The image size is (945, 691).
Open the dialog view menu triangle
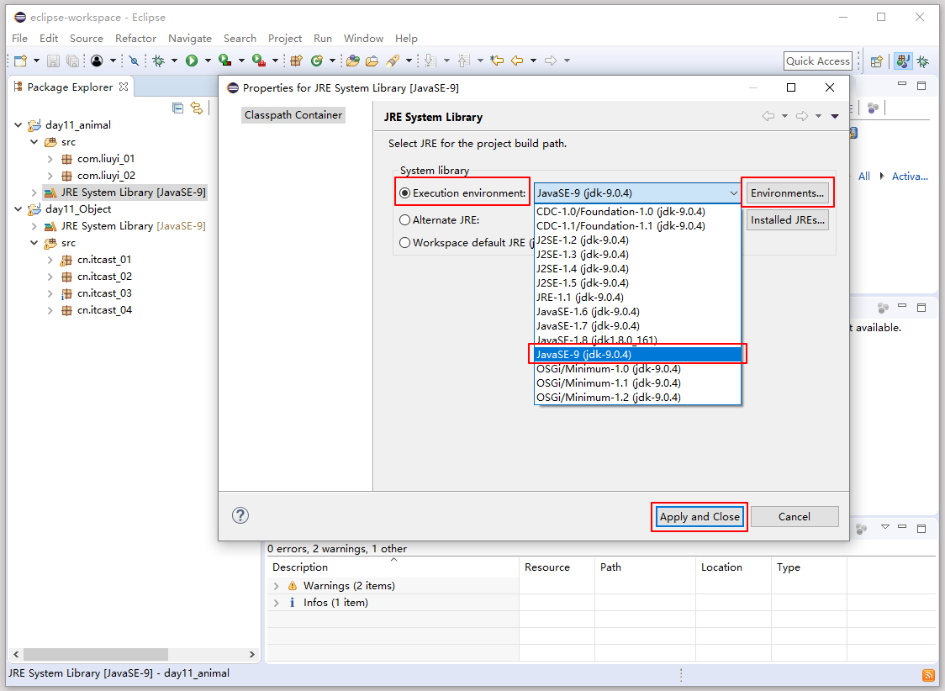(835, 116)
